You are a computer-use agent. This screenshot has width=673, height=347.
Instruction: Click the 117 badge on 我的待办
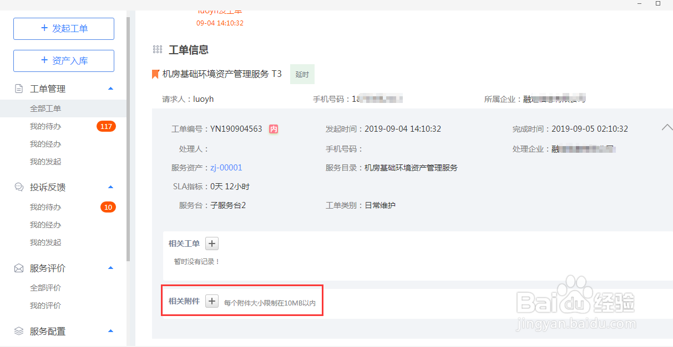click(x=107, y=126)
